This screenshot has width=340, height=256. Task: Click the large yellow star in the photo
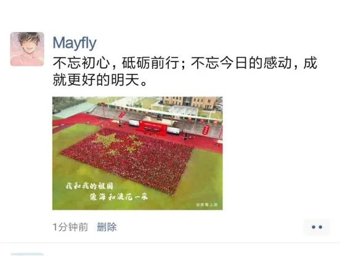tap(107, 140)
